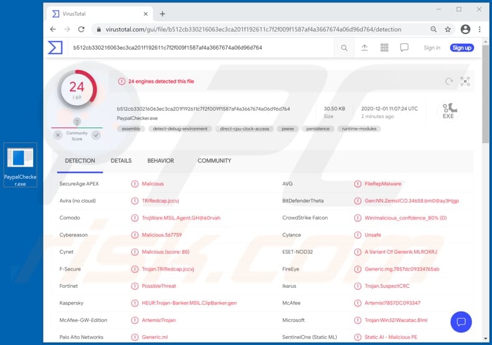Screen dimensions: 492x345
Task: Open a new browser tab with plus
Action: click(162, 14)
